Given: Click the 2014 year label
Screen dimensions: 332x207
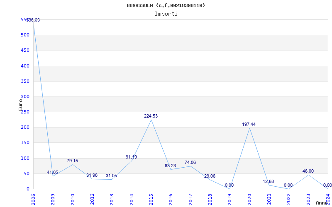Looking at the screenshot, I should click(x=132, y=199).
